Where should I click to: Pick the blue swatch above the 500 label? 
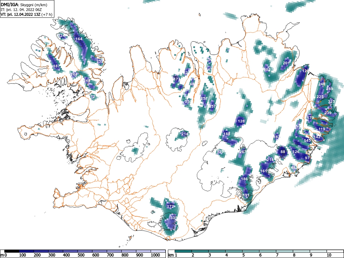tap(85, 251)
